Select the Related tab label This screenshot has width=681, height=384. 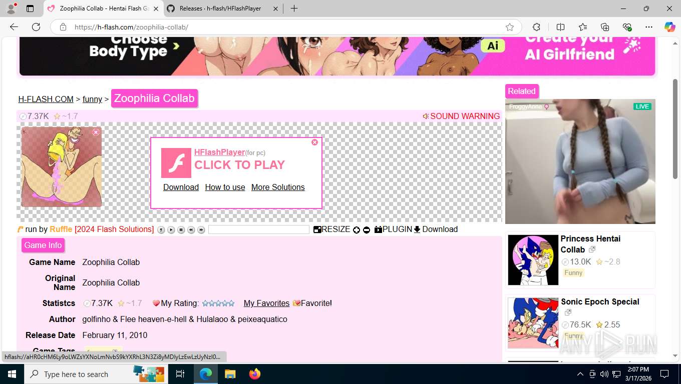coord(522,91)
